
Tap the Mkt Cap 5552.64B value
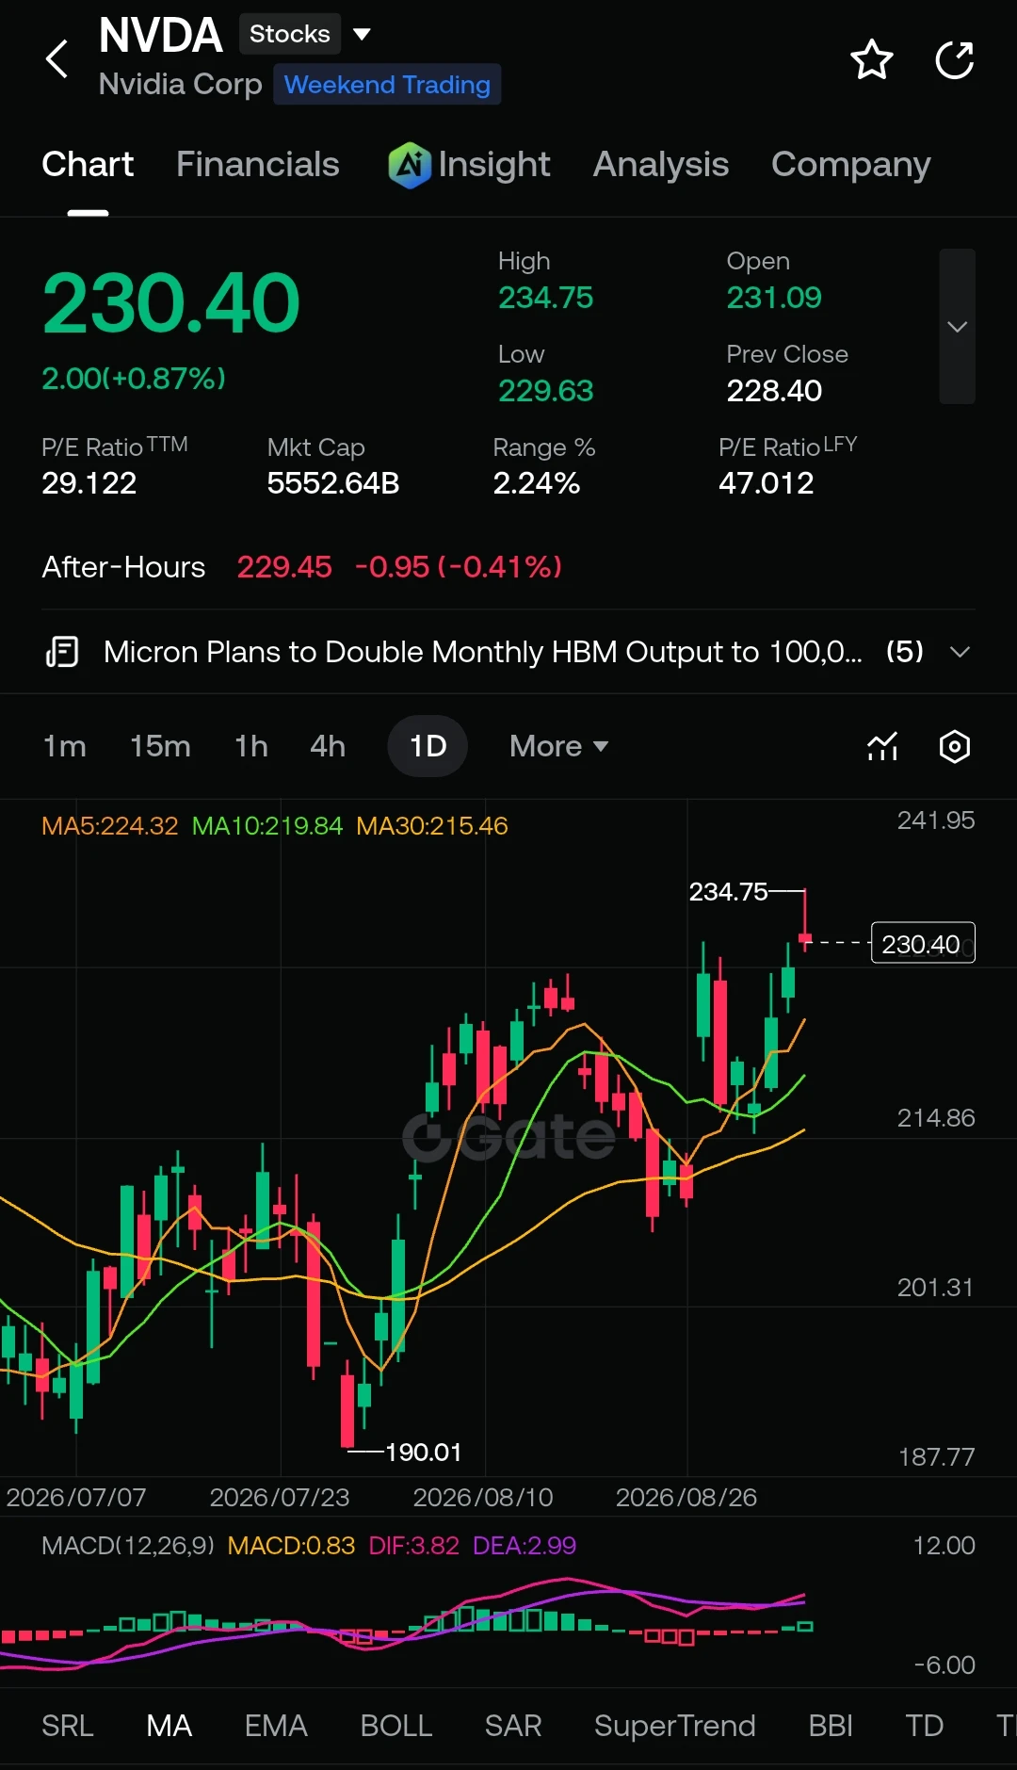click(x=333, y=483)
